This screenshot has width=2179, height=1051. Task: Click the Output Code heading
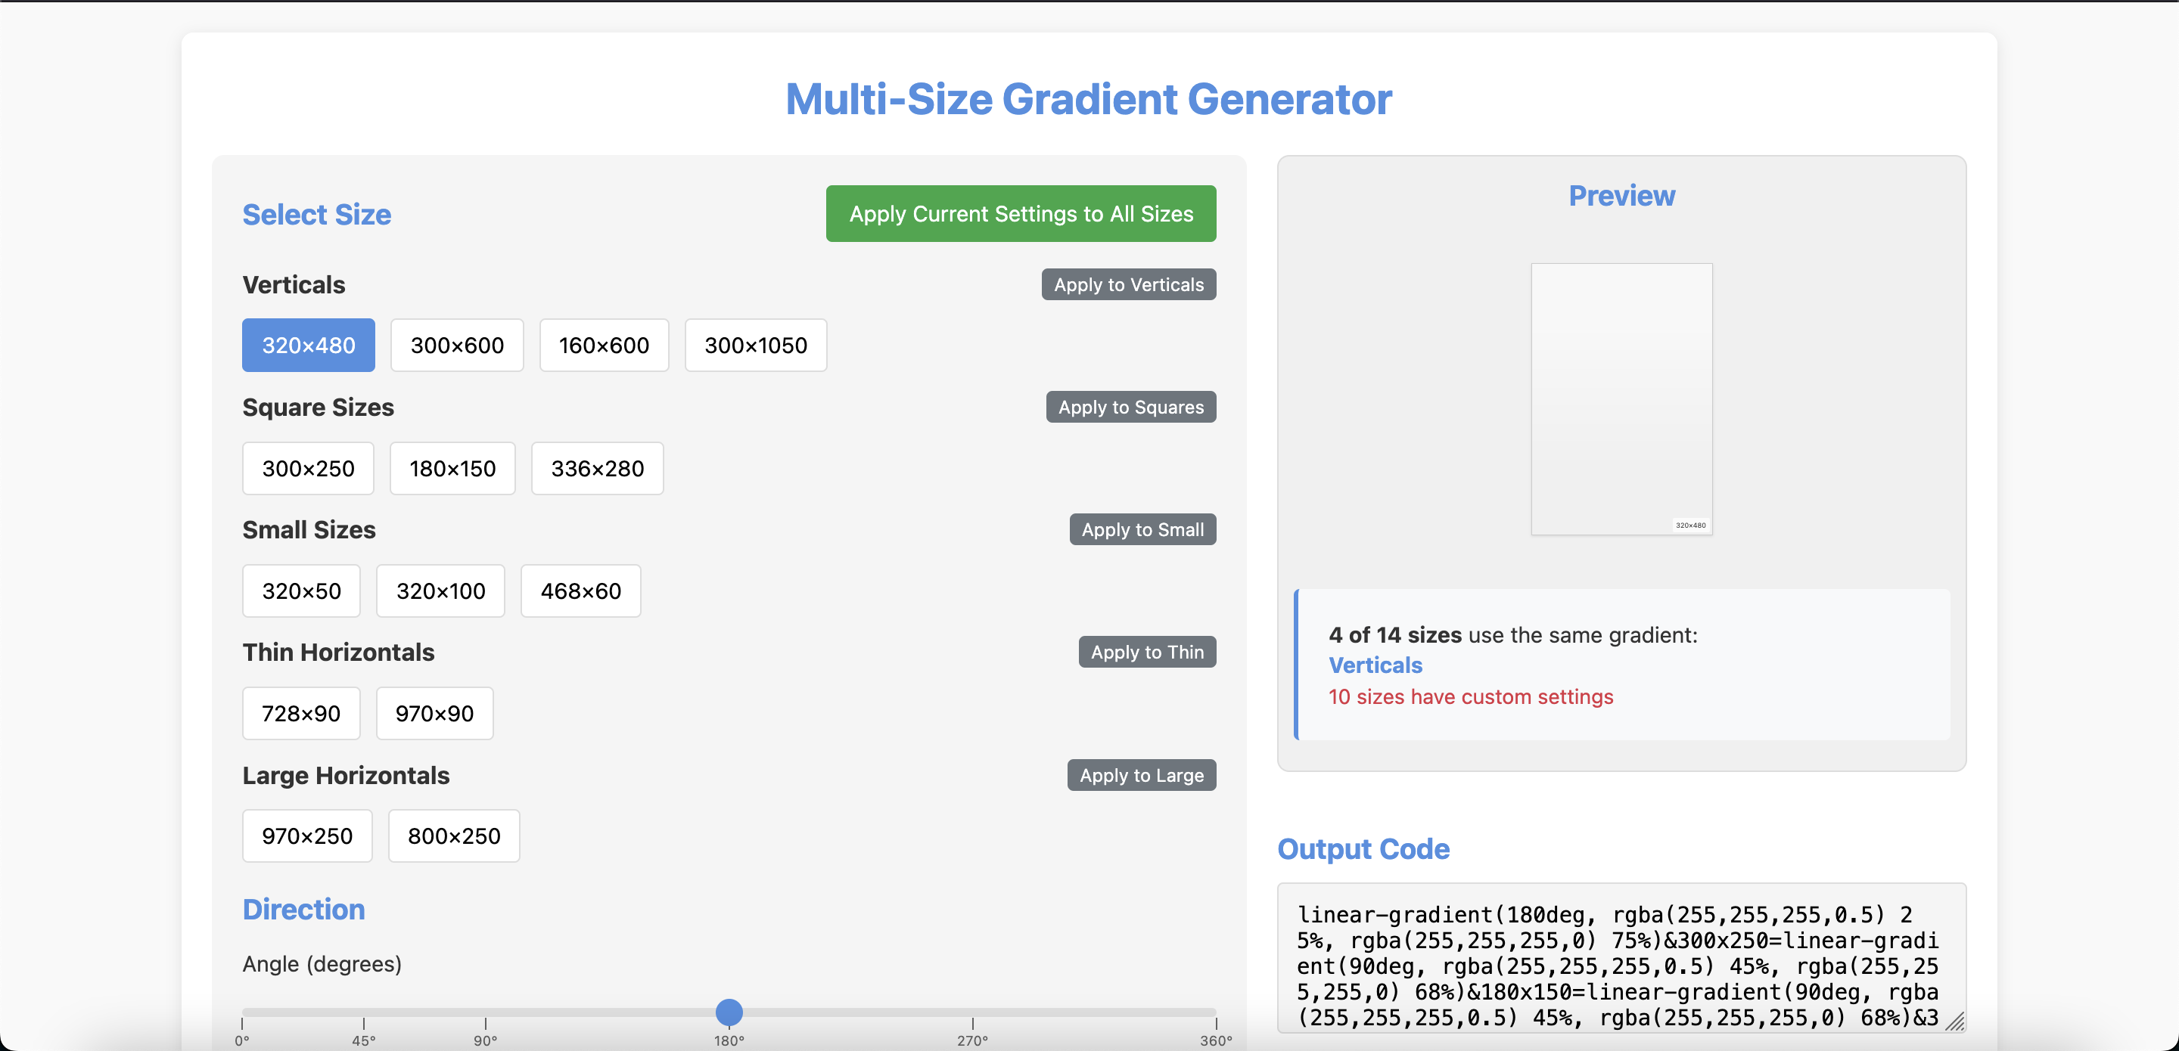click(x=1363, y=849)
